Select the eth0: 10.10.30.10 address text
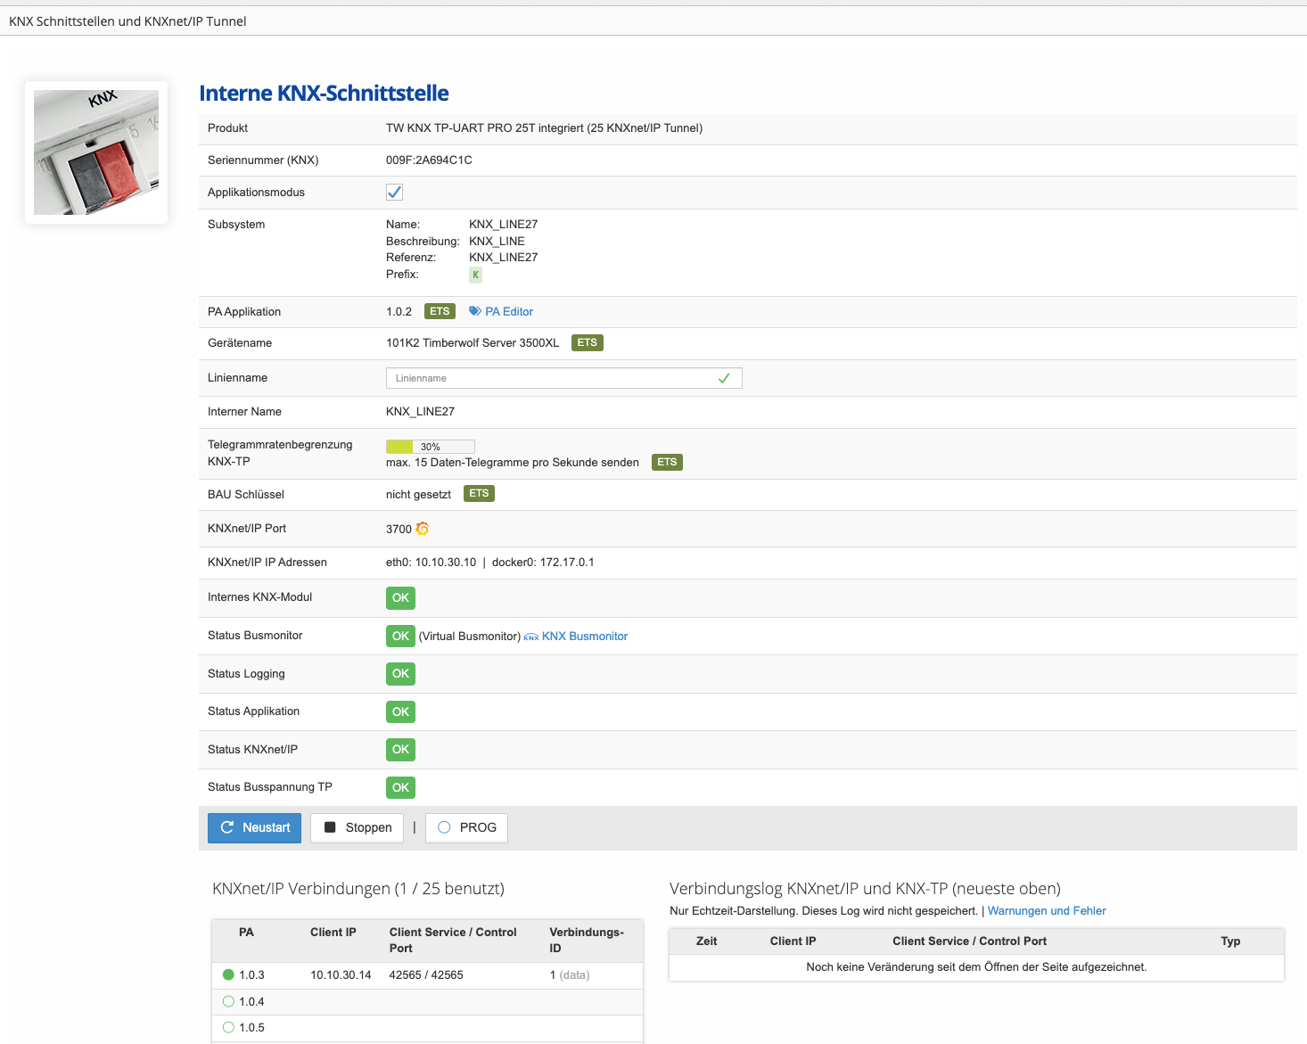Viewport: 1307px width, 1044px height. [431, 562]
